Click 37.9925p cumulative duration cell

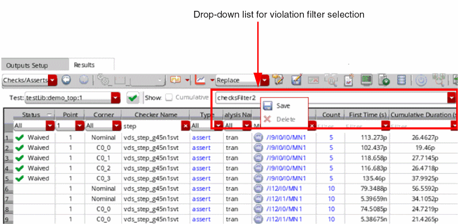coord(425,178)
